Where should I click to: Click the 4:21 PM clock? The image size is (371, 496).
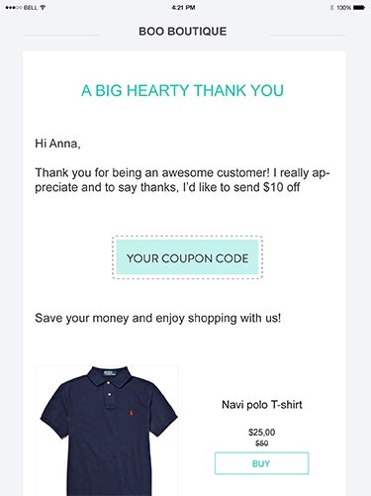(x=183, y=7)
